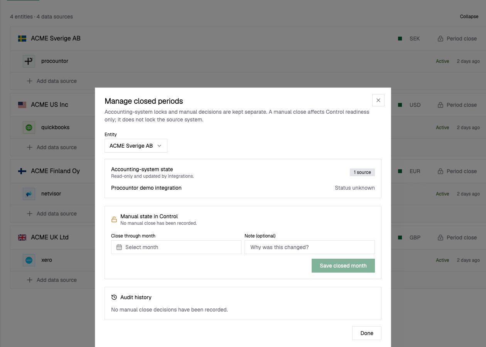Open Period close for ACME Finland Oy
The width and height of the screenshot is (486, 347).
pos(457,171)
